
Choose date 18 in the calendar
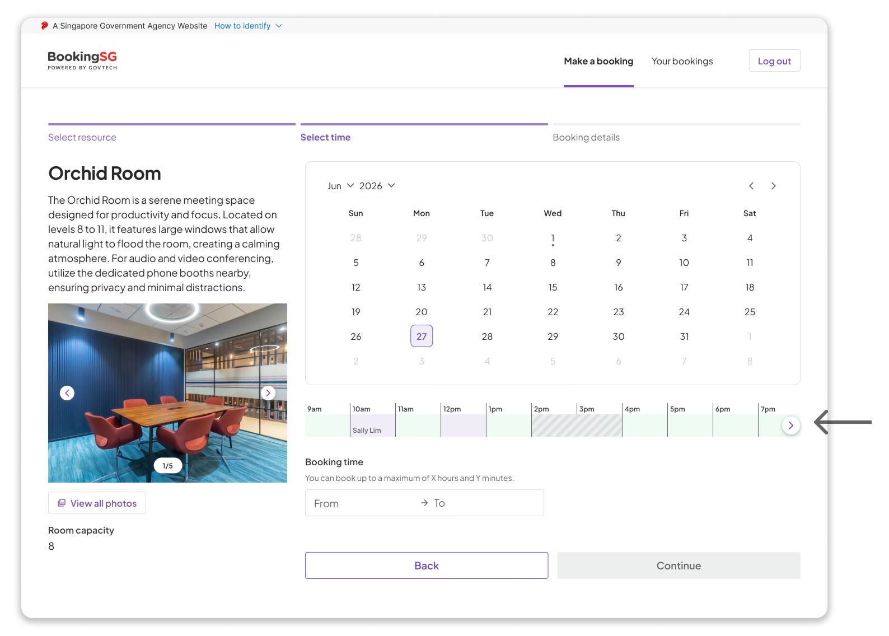click(x=750, y=287)
